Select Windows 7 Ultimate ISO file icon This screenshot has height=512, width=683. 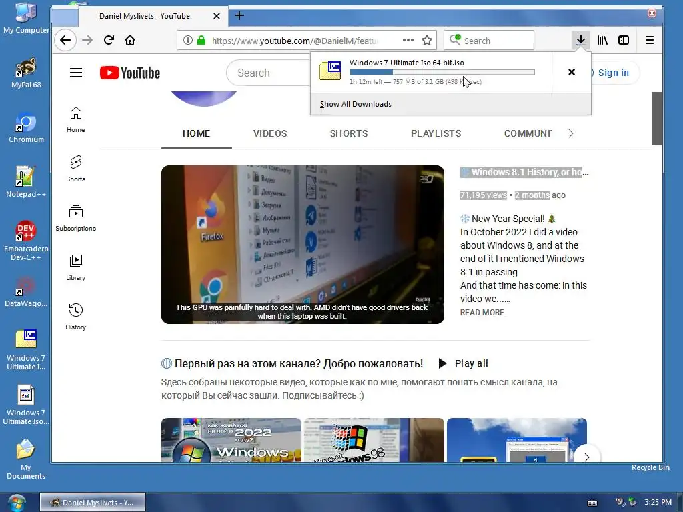pyautogui.click(x=26, y=350)
